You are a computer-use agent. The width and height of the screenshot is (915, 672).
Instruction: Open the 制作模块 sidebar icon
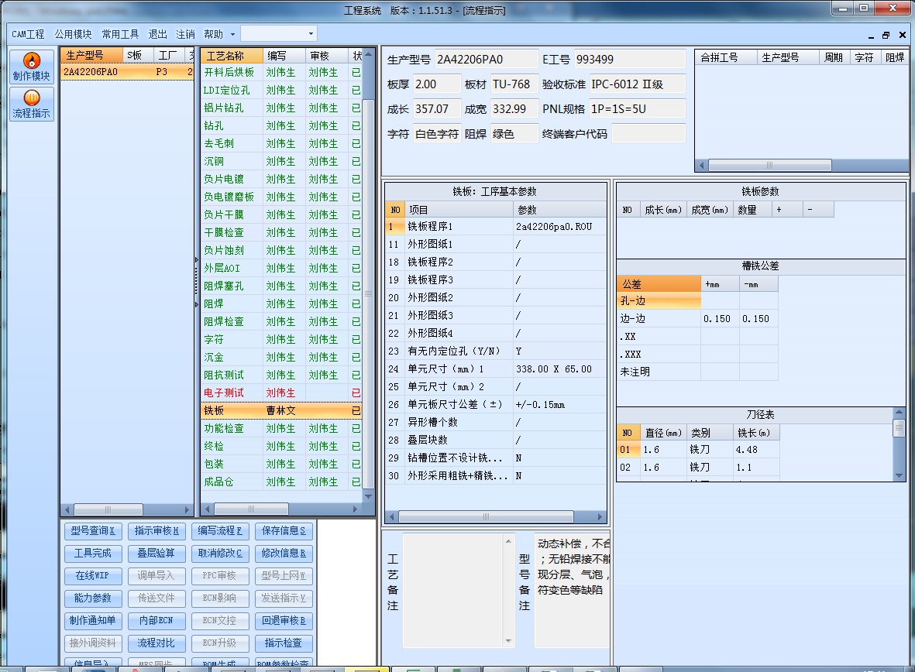click(x=32, y=67)
